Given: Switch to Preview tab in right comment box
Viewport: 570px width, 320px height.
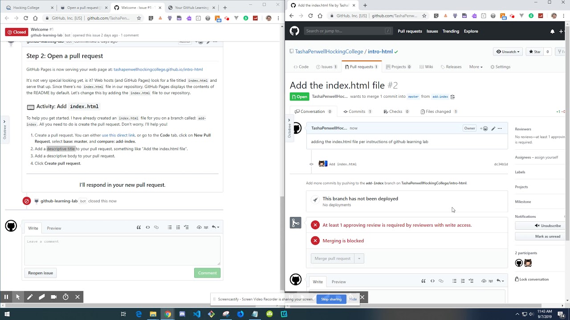Looking at the screenshot, I should (338, 282).
